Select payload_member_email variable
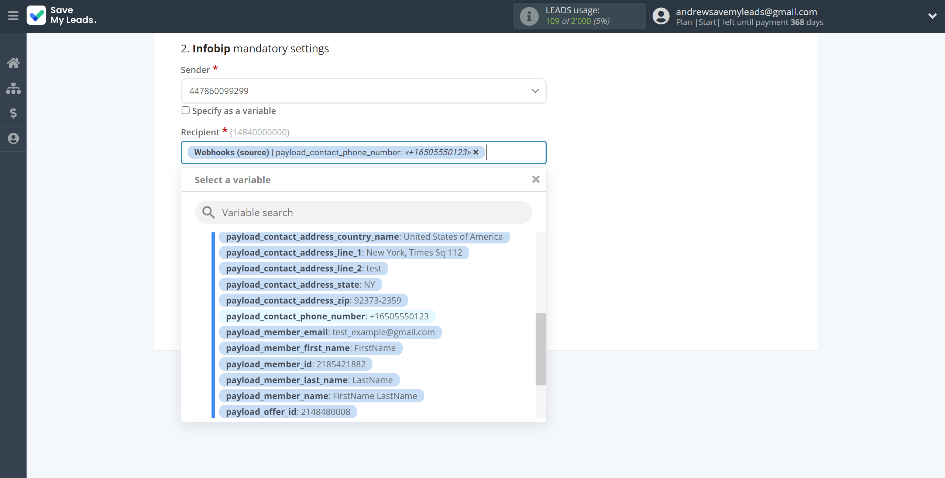 [330, 332]
